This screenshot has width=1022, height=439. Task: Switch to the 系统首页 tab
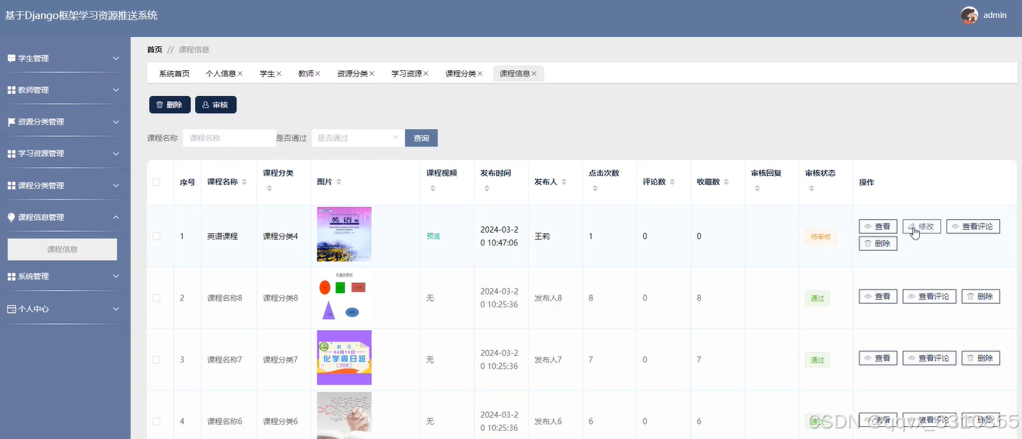174,73
